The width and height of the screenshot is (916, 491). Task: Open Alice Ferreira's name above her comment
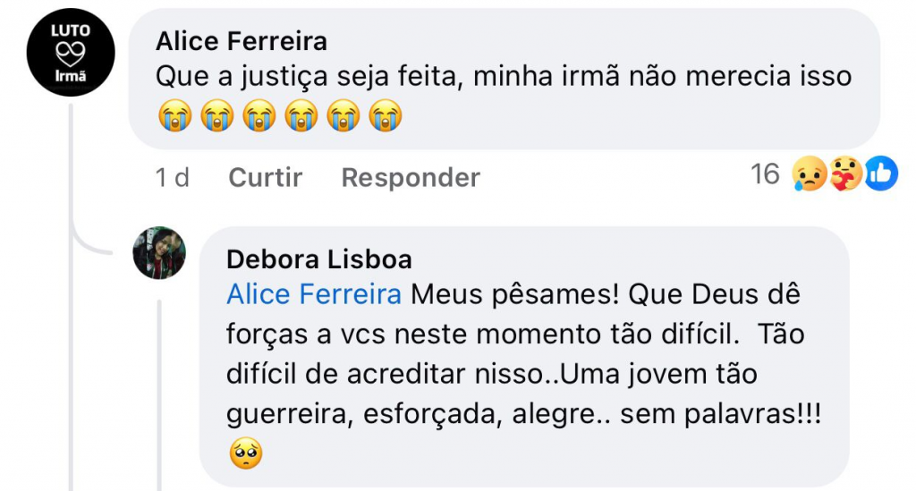pos(241,41)
